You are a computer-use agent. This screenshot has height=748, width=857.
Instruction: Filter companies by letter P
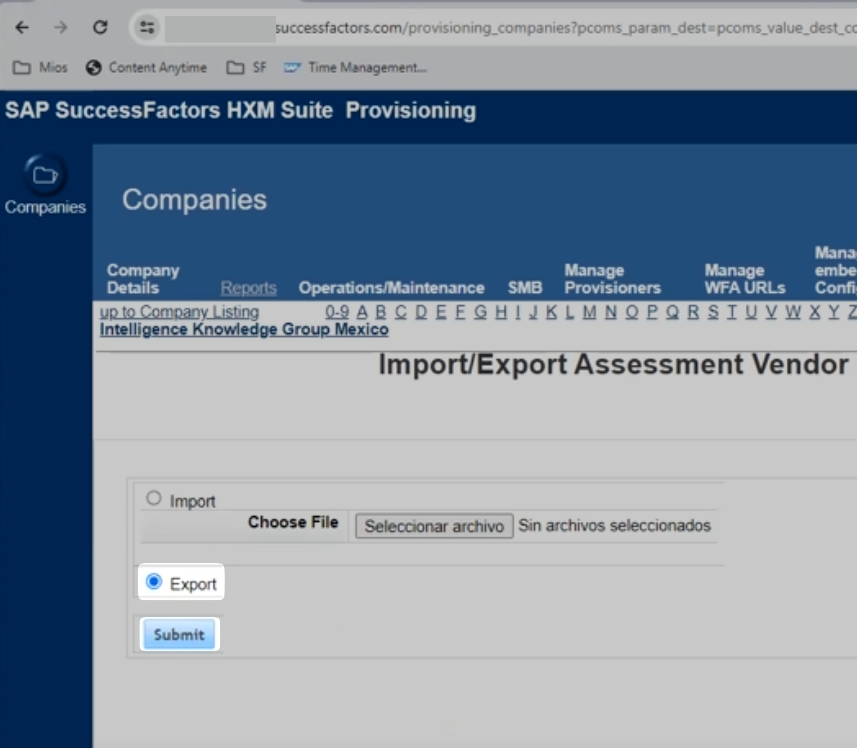pos(652,312)
